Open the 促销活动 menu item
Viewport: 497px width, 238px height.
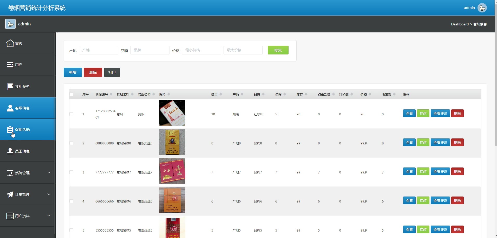coord(28,130)
